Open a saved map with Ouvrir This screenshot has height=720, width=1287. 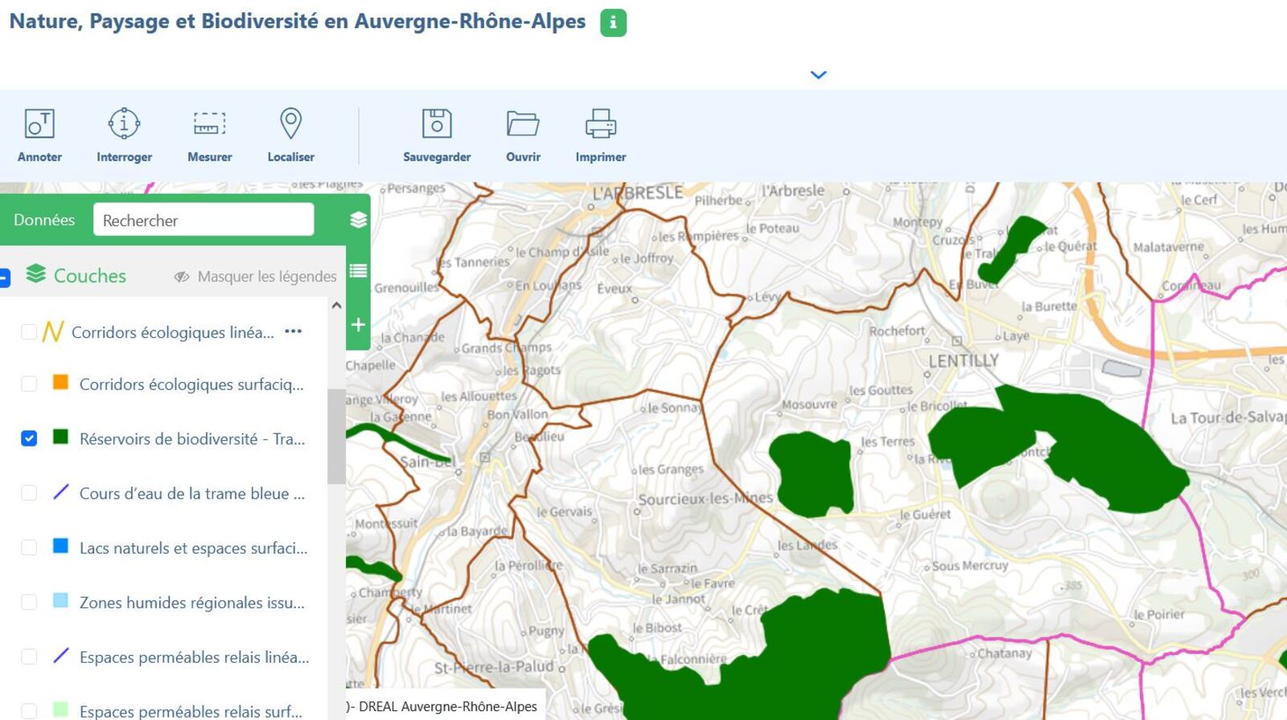point(523,134)
